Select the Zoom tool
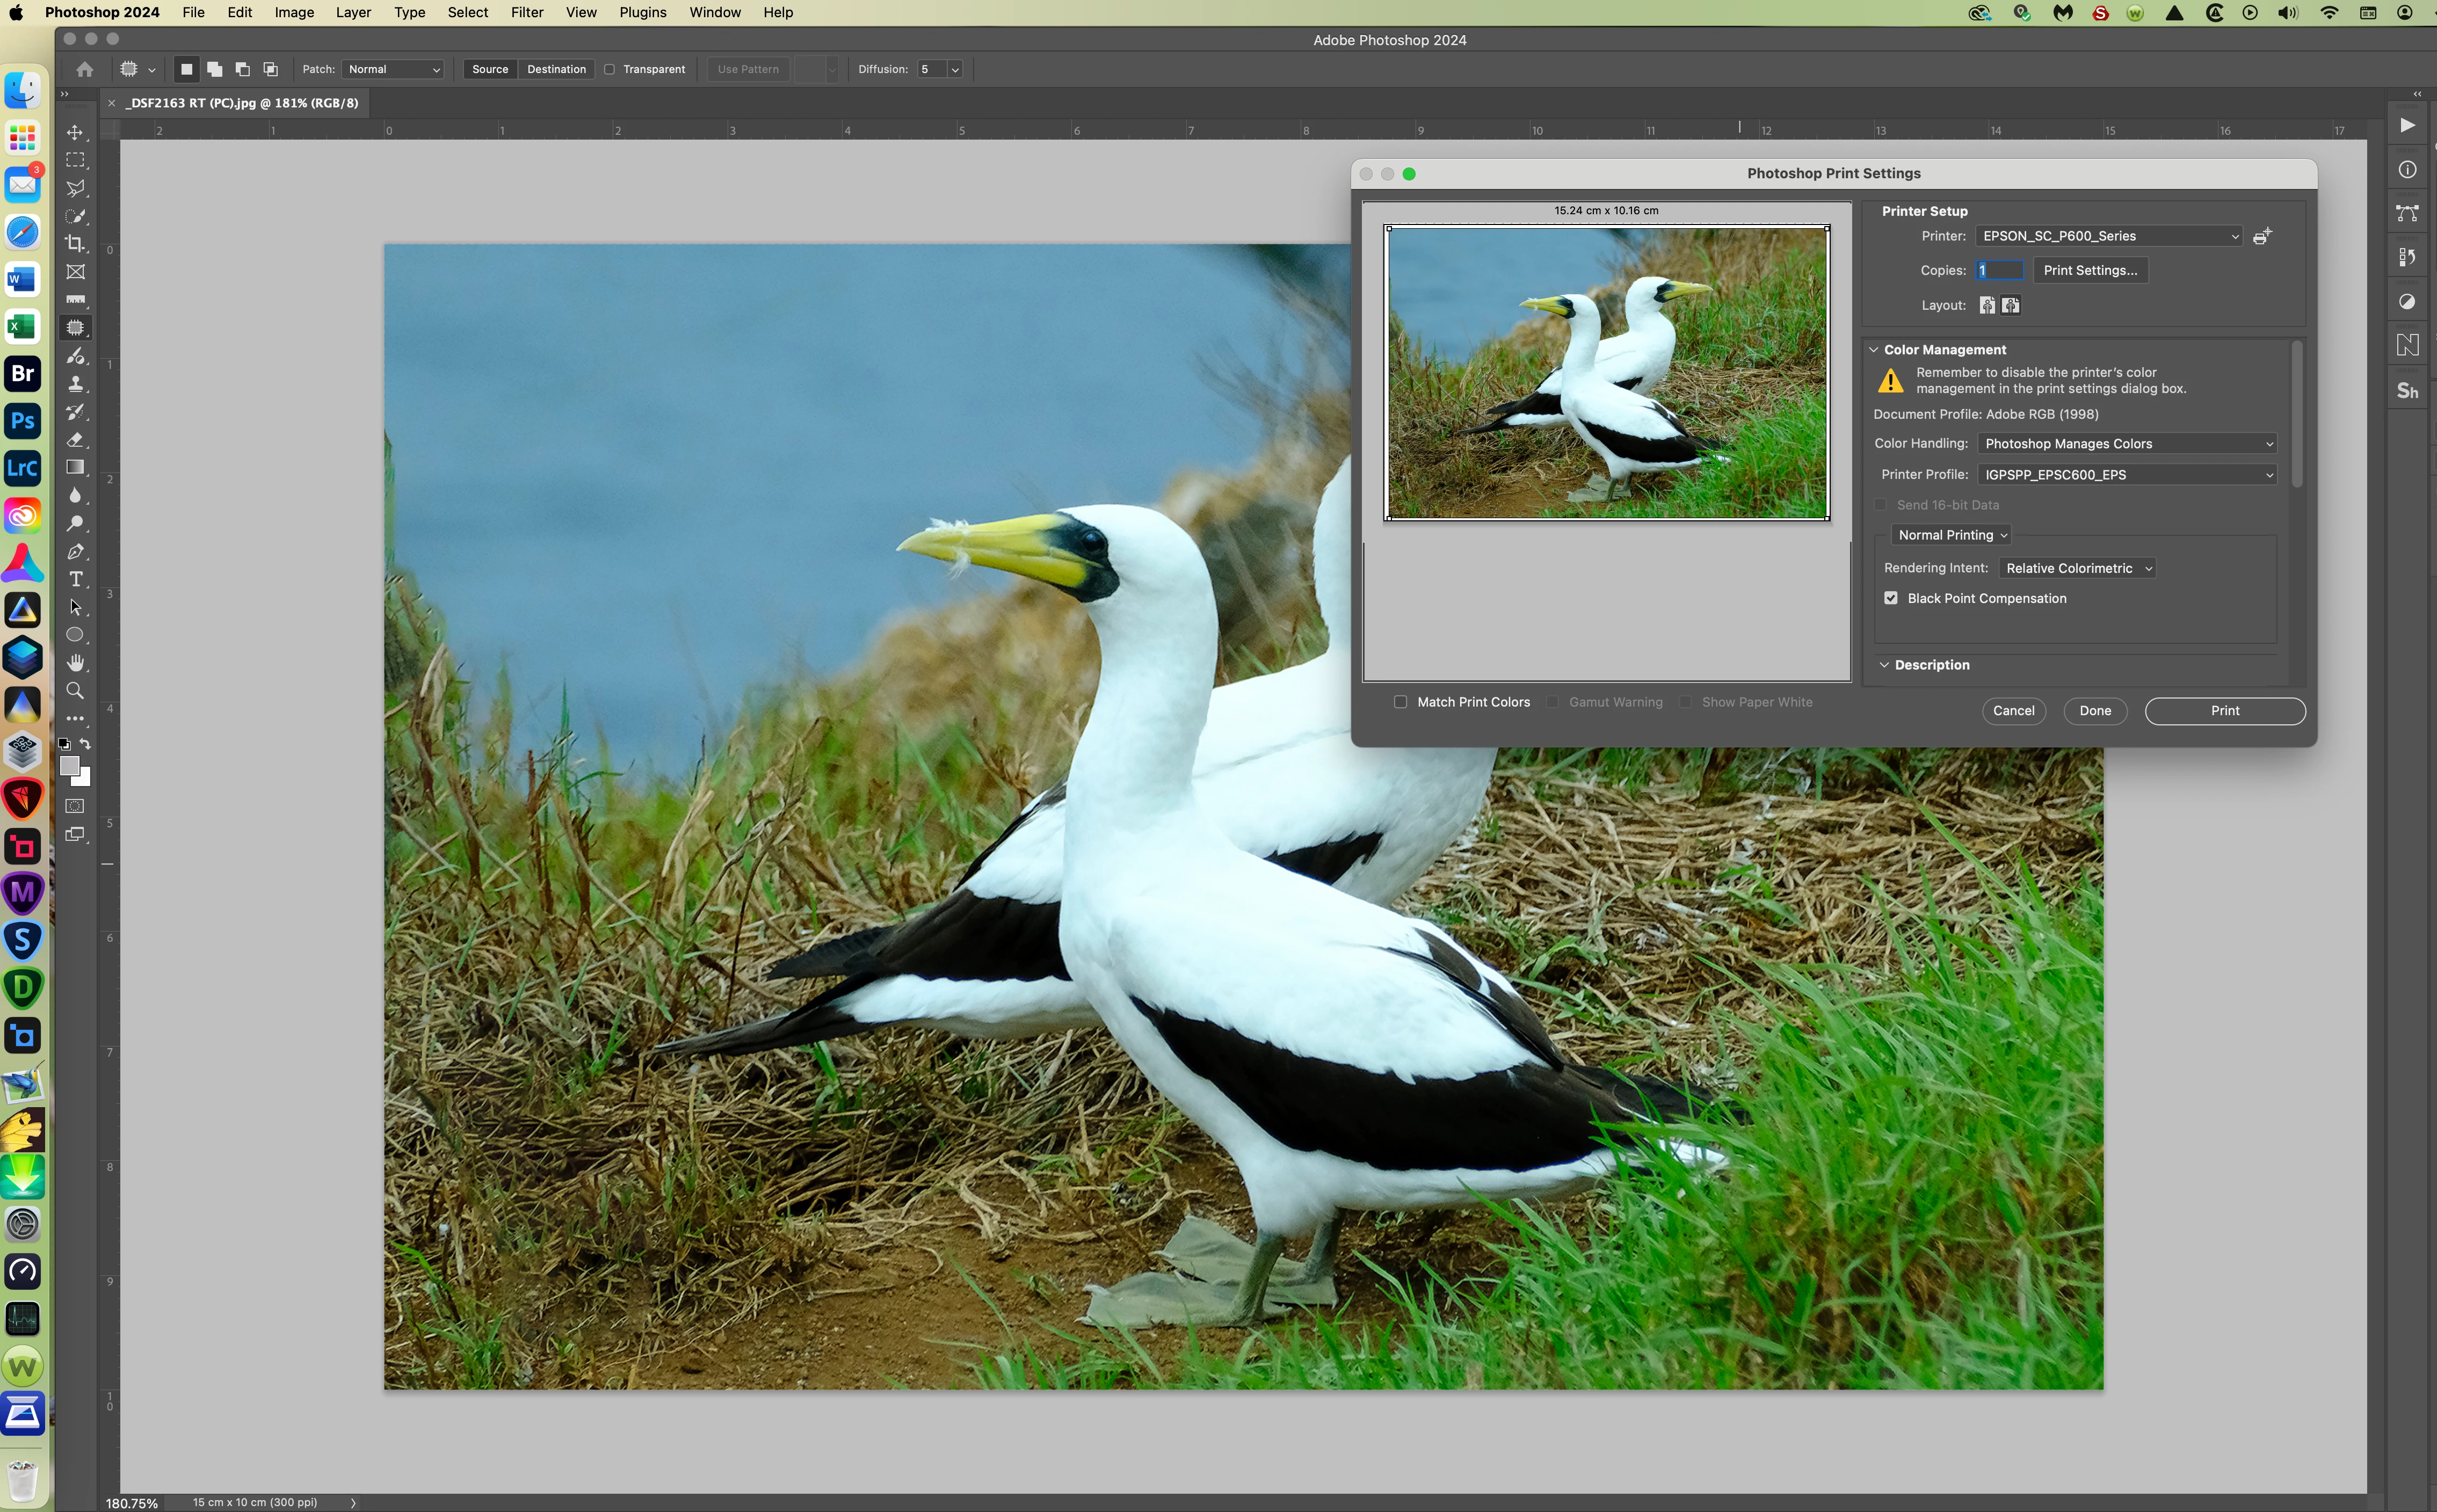2437x1512 pixels. coord(75,691)
